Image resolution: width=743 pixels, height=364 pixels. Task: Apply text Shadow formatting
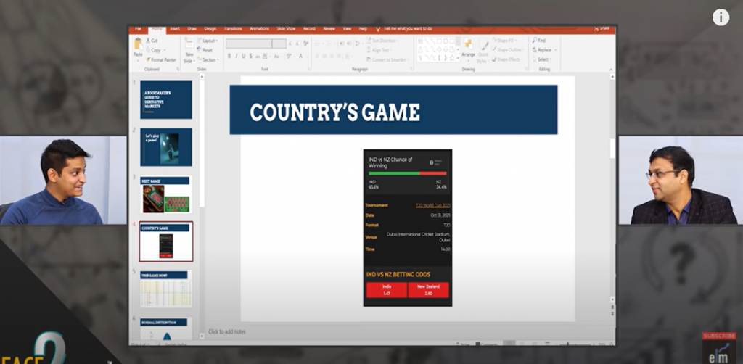[250, 57]
